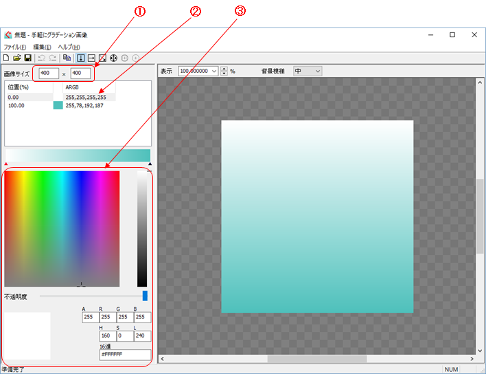Select the 100.00 position row

pyautogui.click(x=61, y=105)
